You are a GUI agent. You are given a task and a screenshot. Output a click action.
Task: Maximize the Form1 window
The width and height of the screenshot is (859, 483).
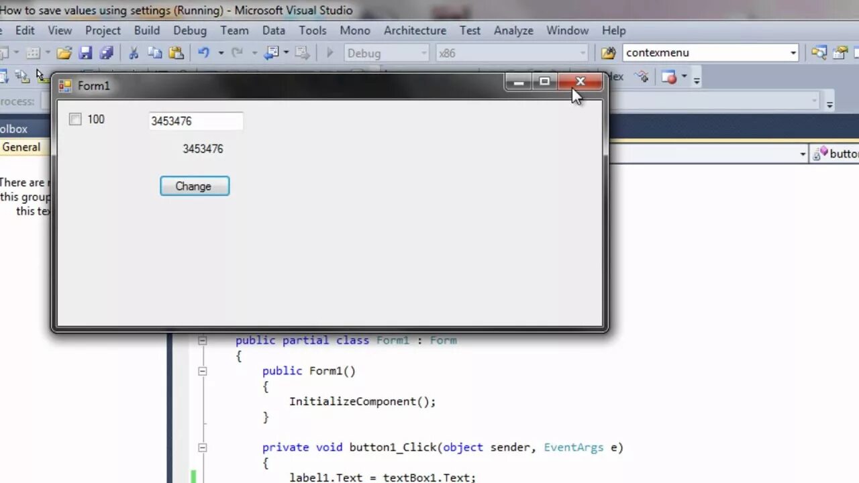tap(544, 82)
